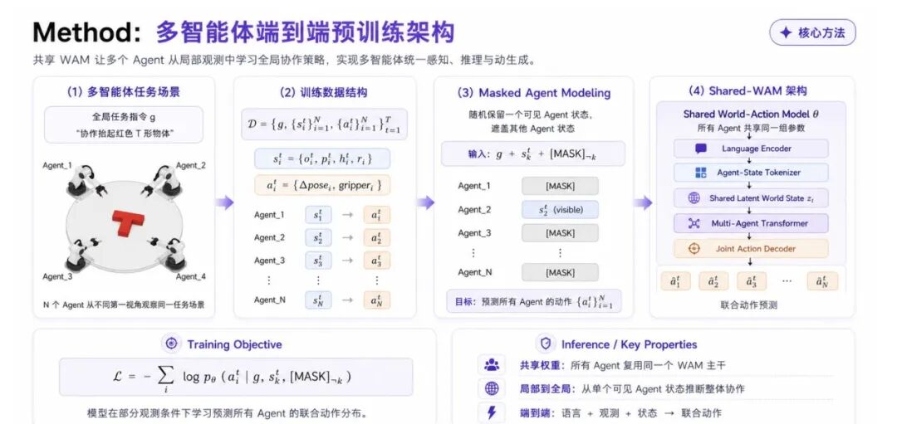Click the 输入: g + s_k + [MASK] box
The image size is (897, 424).
(532, 154)
